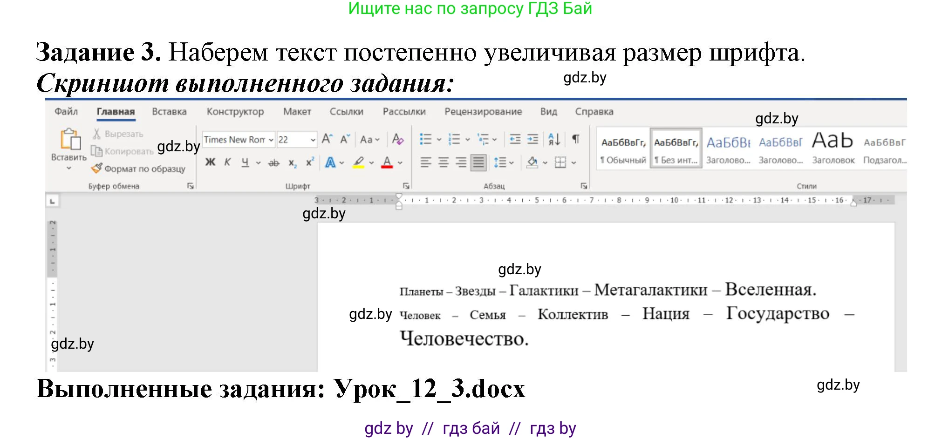The image size is (942, 439).
Task: Toggle justified paragraph alignment
Action: click(x=478, y=162)
